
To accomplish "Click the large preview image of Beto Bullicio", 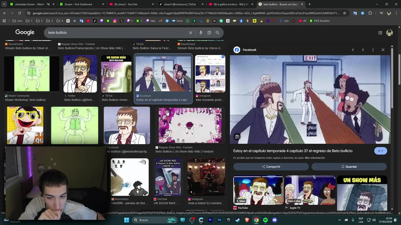I will (310, 99).
